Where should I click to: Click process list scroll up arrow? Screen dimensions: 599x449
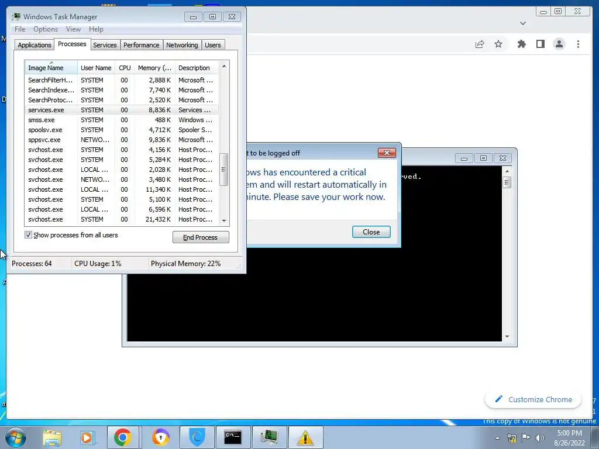point(224,66)
